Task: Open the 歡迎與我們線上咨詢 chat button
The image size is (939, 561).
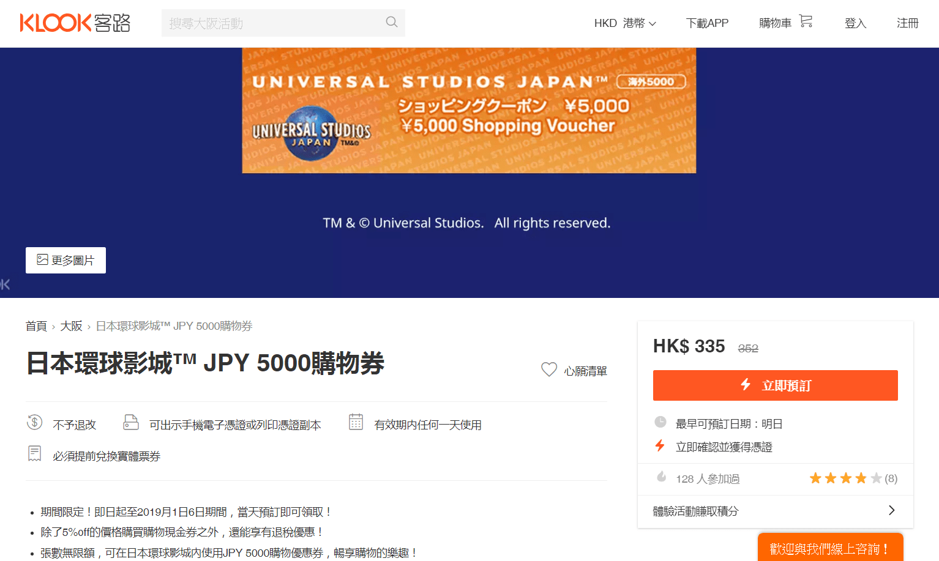Action: click(831, 548)
